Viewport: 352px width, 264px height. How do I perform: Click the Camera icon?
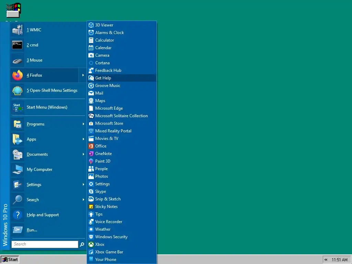coord(91,55)
